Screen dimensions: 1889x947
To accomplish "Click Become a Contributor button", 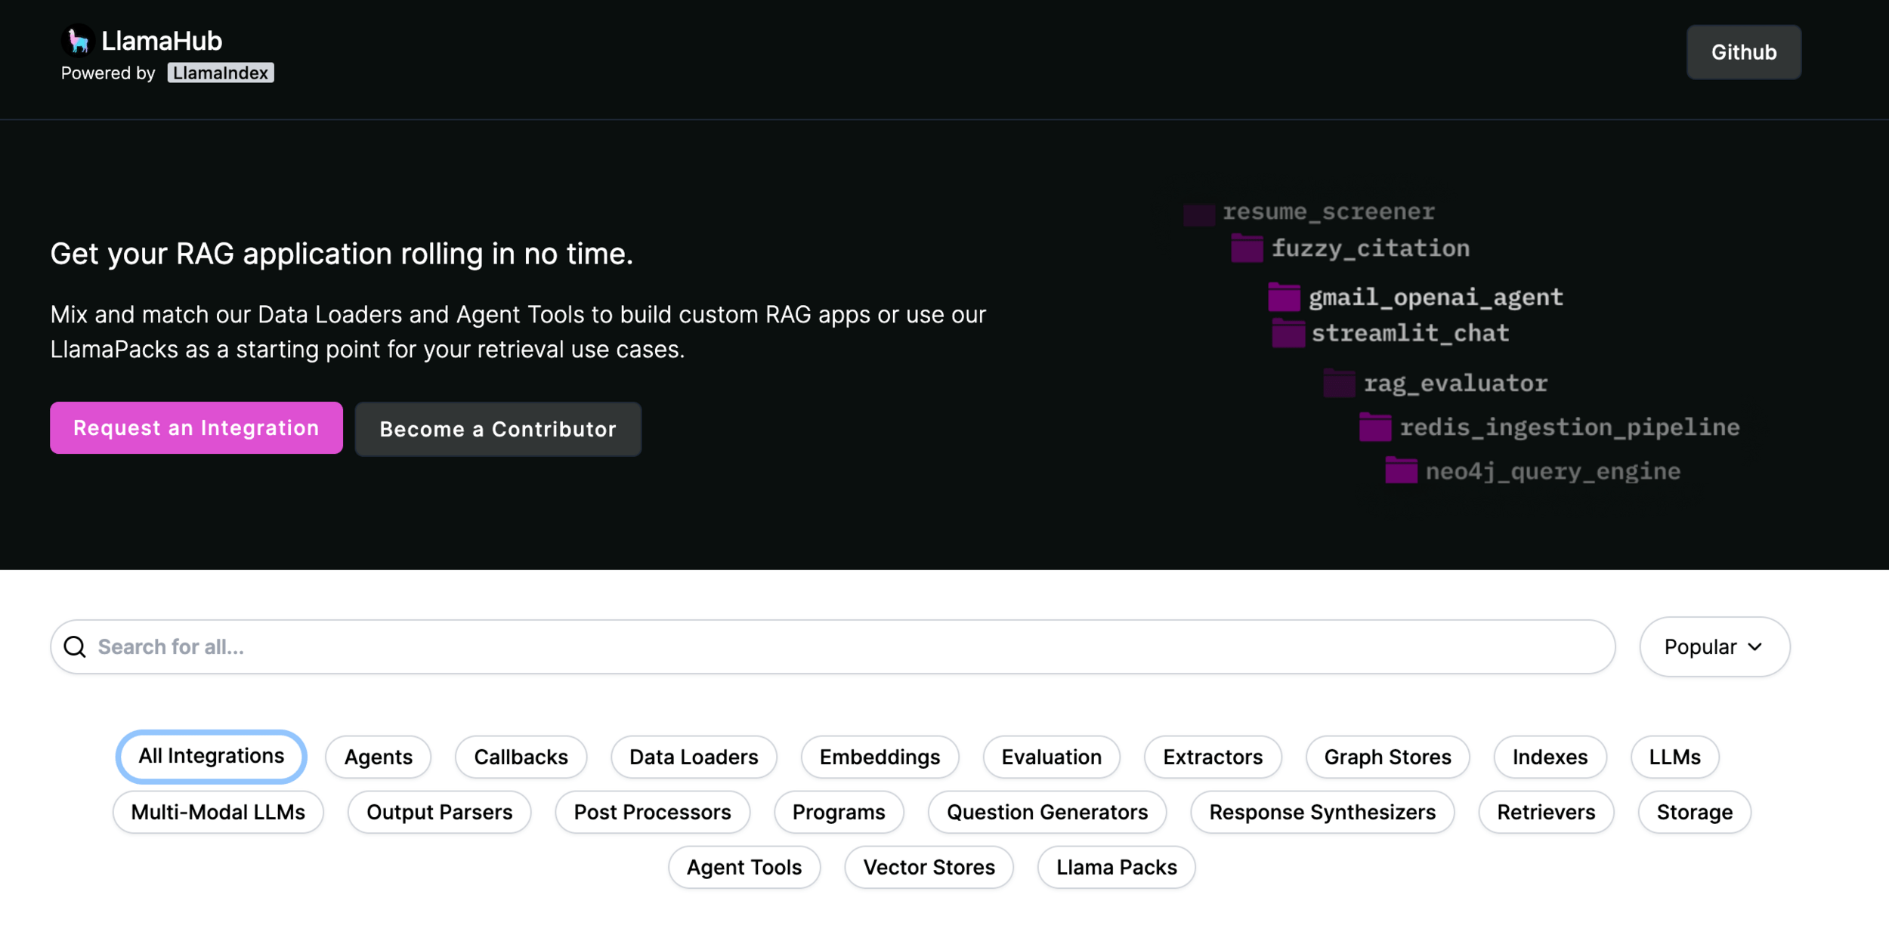I will pyautogui.click(x=498, y=429).
